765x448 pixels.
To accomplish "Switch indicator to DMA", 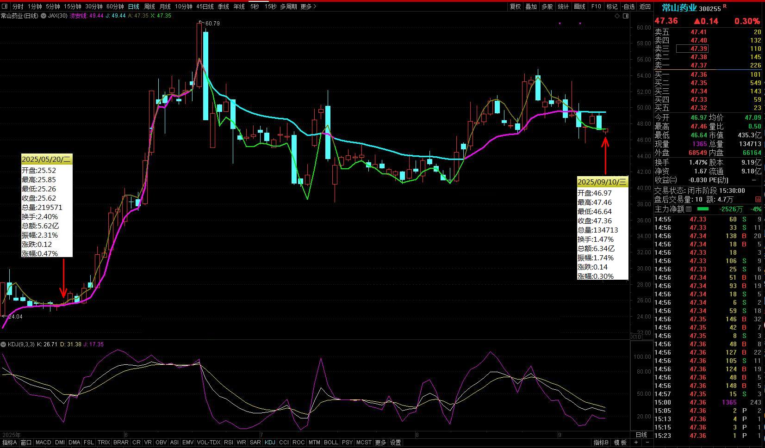I will [x=75, y=442].
